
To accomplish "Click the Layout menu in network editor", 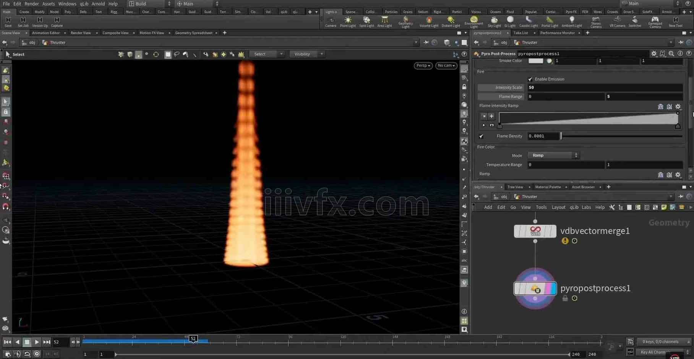I will point(558,207).
